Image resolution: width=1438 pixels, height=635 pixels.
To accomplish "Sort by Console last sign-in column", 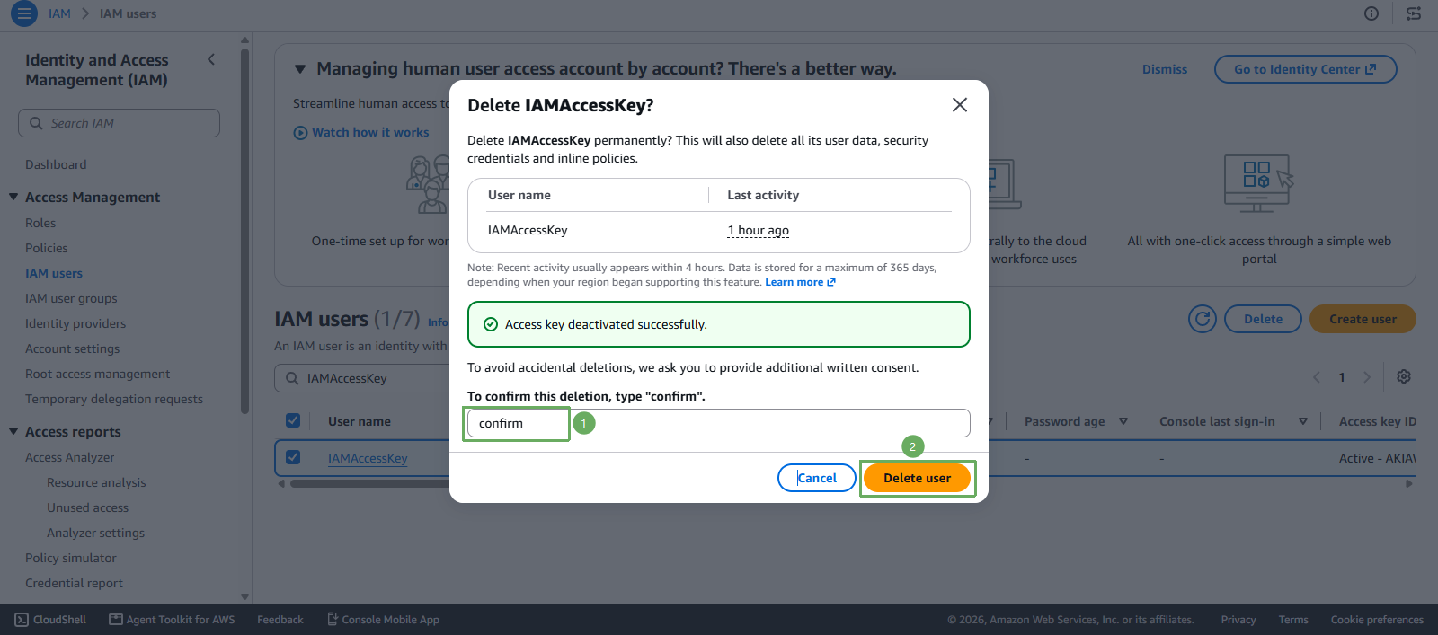I will [1303, 421].
